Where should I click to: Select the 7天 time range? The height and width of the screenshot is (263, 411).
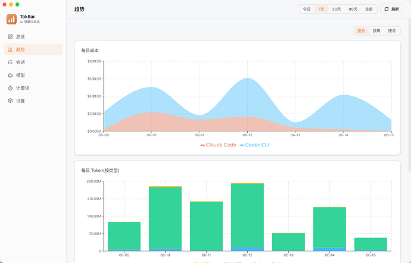322,9
